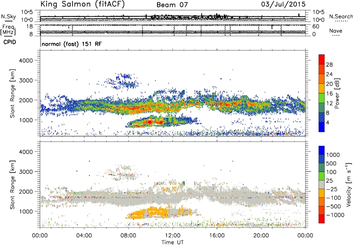
Task: Click the '04:00' time axis tick label
Action: (84, 236)
